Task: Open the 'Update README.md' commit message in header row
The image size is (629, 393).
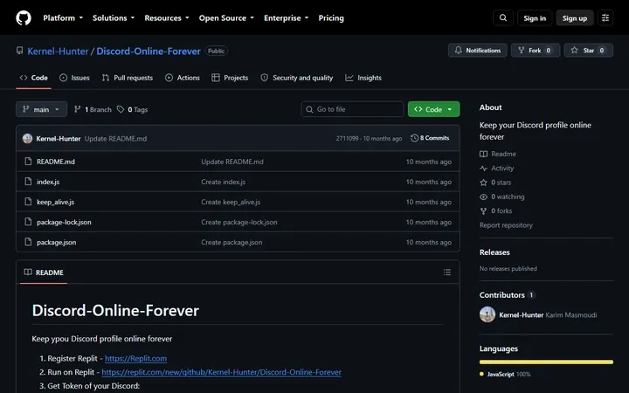Action: [115, 138]
